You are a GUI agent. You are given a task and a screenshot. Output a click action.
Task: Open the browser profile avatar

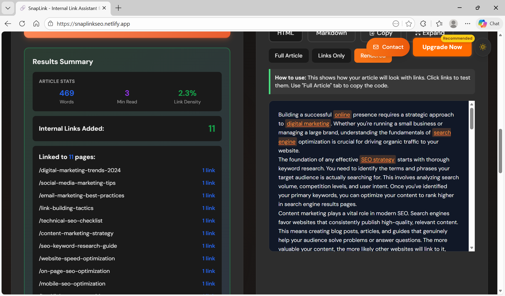pyautogui.click(x=453, y=24)
